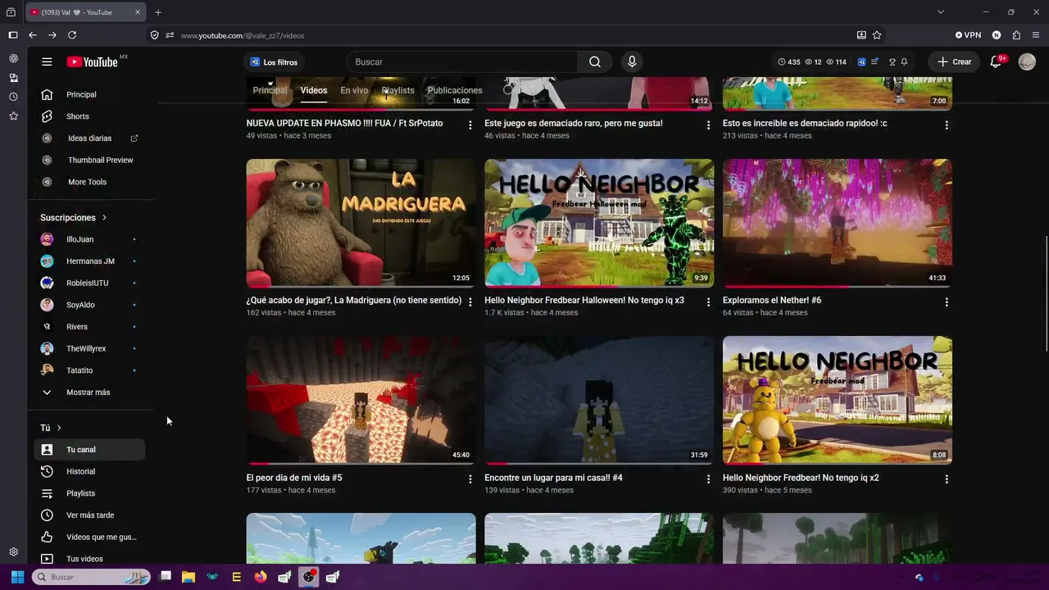1049x590 pixels.
Task: Open options for El peor dia de mi vida #5
Action: (470, 479)
